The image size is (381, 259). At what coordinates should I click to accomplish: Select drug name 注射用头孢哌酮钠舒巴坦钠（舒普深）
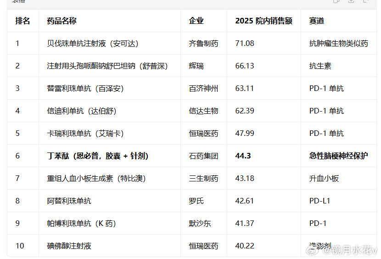pos(107,66)
